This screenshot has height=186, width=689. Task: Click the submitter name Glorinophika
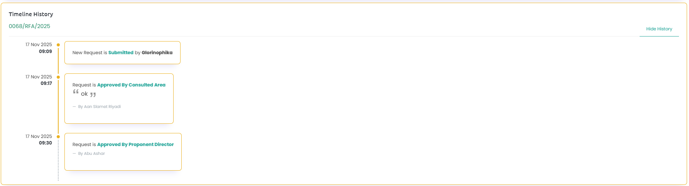click(157, 53)
